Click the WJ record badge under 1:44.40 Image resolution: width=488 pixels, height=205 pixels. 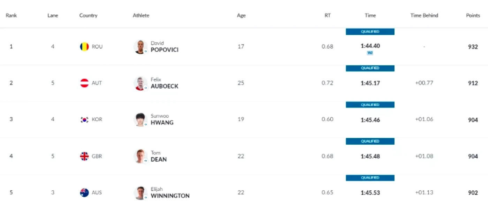[x=370, y=53]
